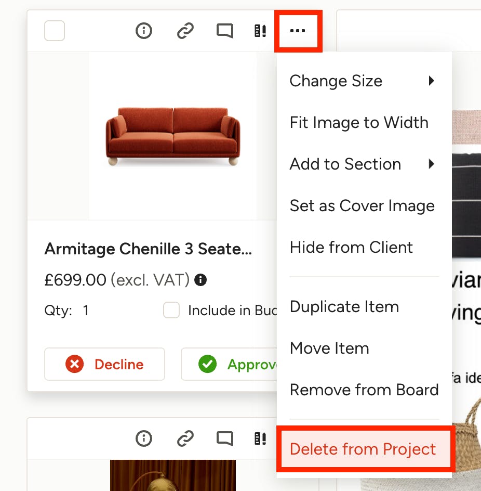481x491 pixels.
Task: Click Delete from Project
Action: point(365,449)
